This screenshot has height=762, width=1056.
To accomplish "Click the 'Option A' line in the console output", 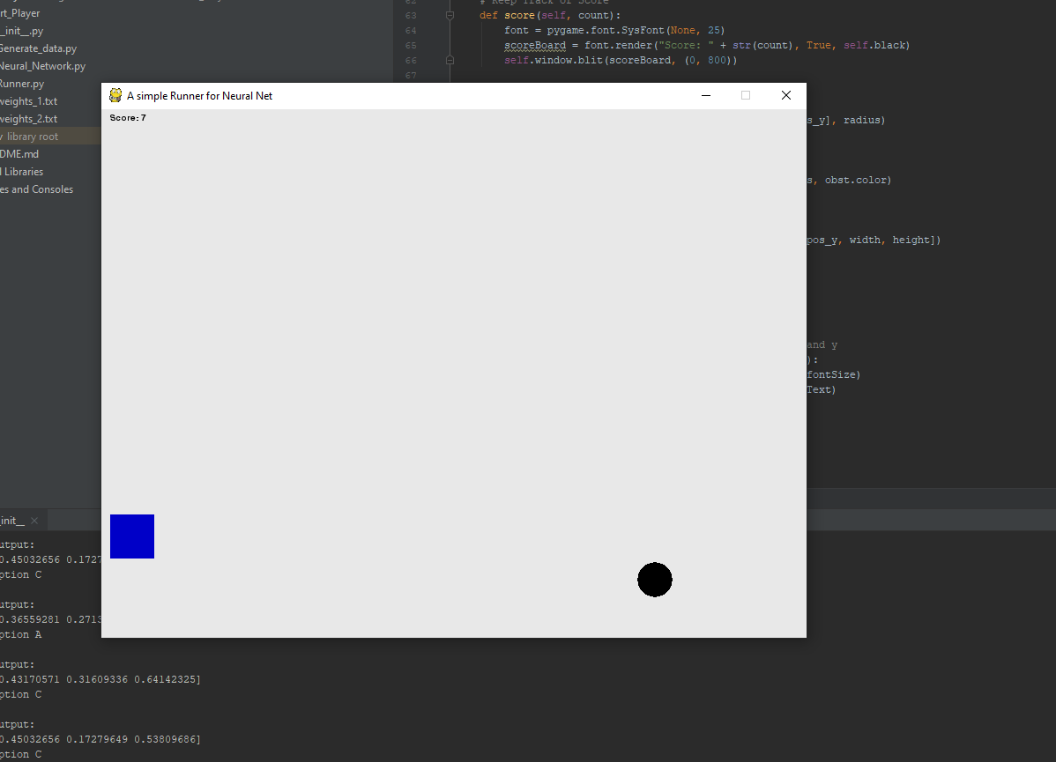I will coord(21,634).
